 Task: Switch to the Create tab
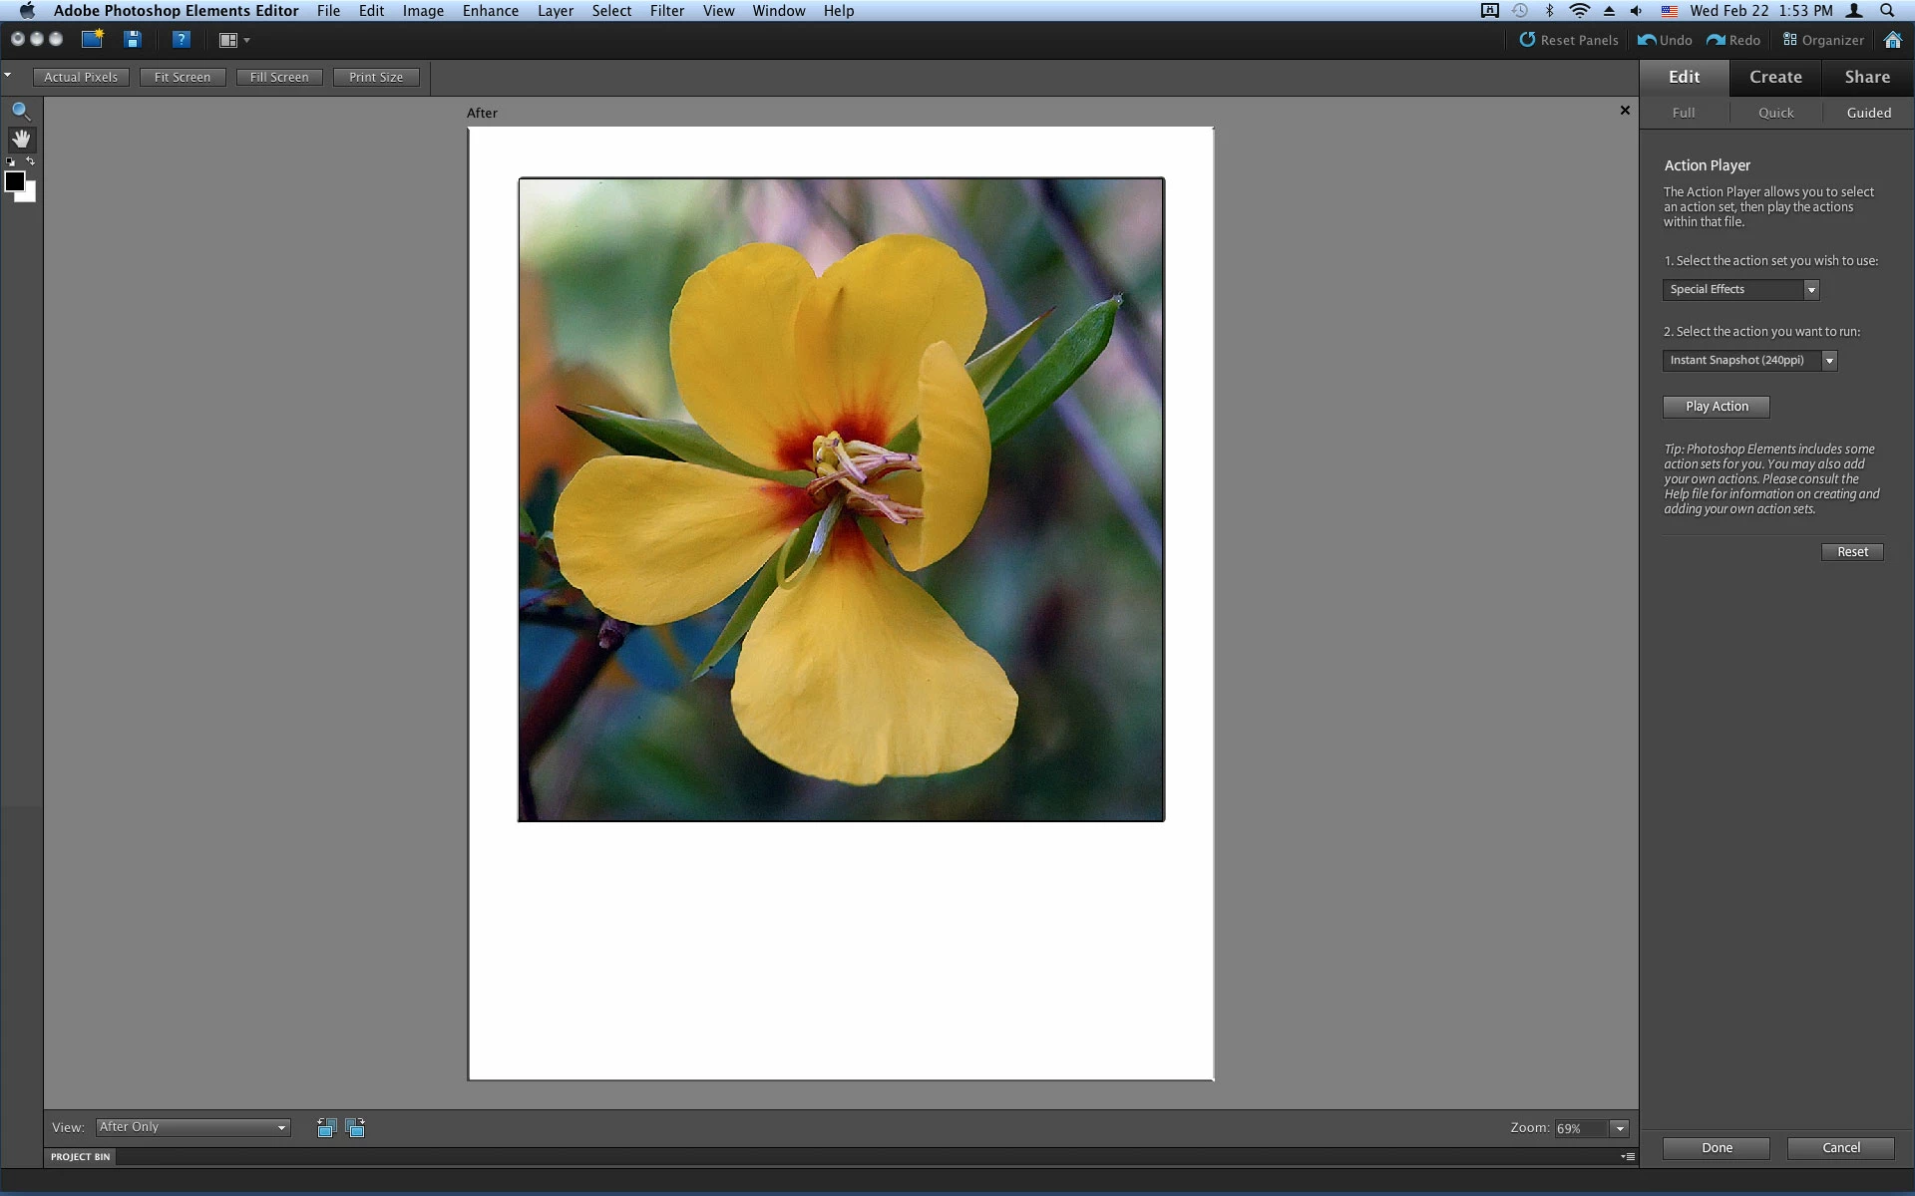pyautogui.click(x=1775, y=77)
